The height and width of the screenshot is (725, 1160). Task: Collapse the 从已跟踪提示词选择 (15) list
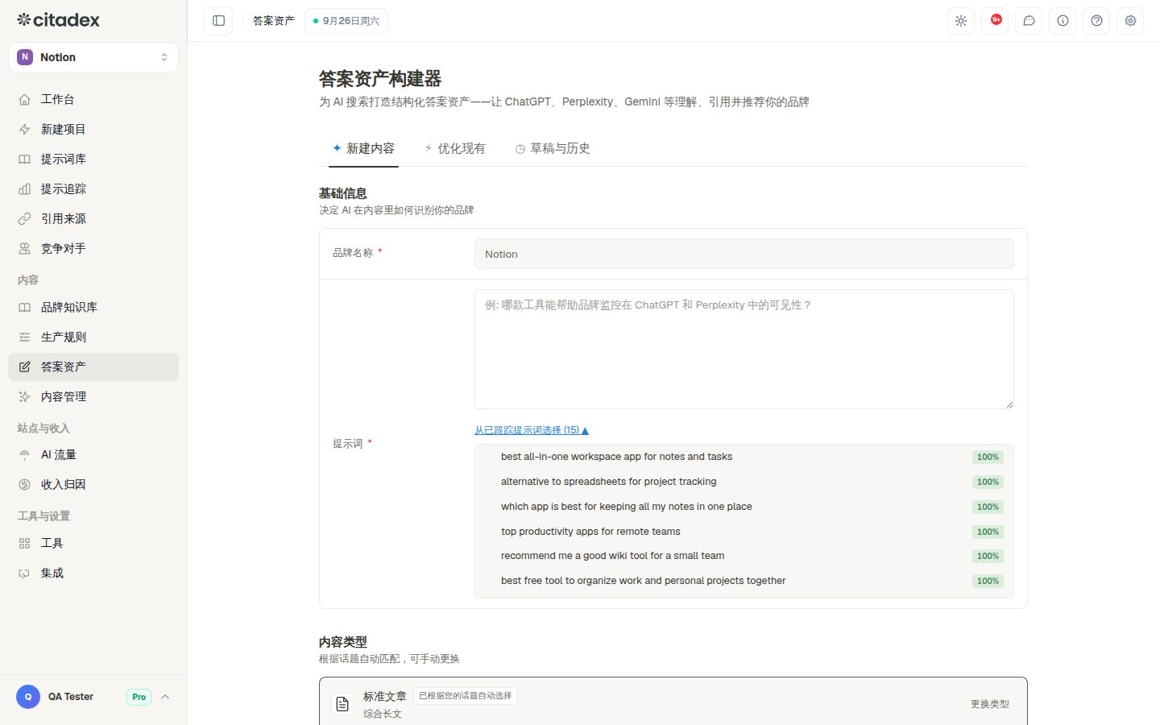[x=532, y=430]
